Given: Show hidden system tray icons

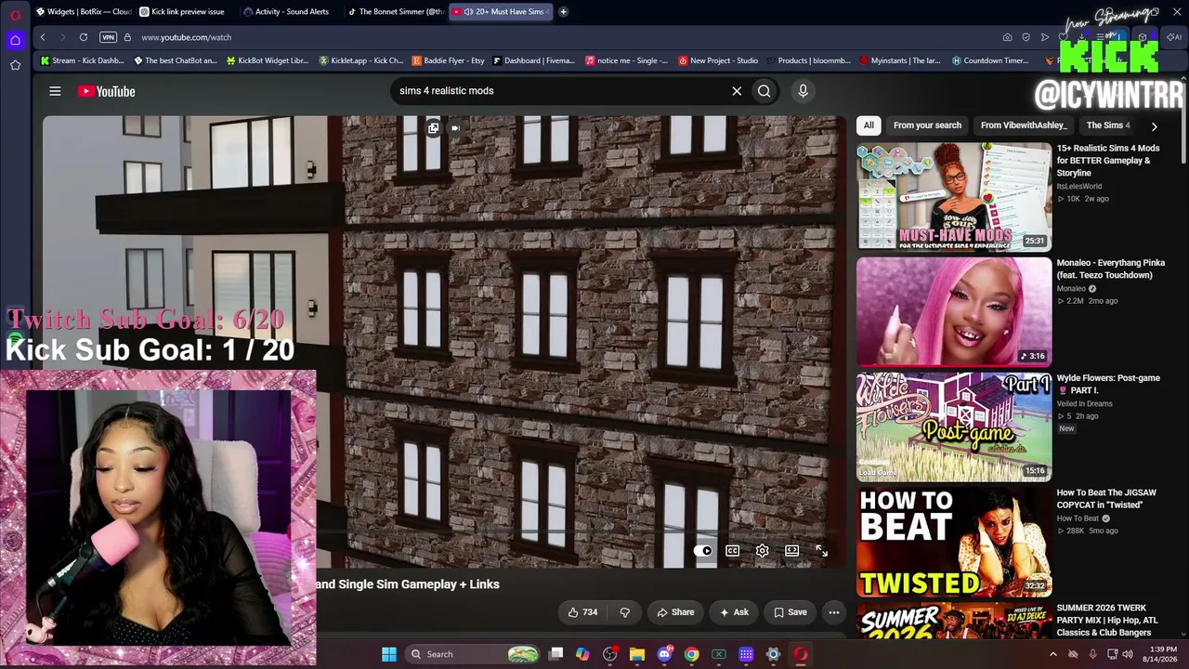Looking at the screenshot, I should click(x=1052, y=654).
